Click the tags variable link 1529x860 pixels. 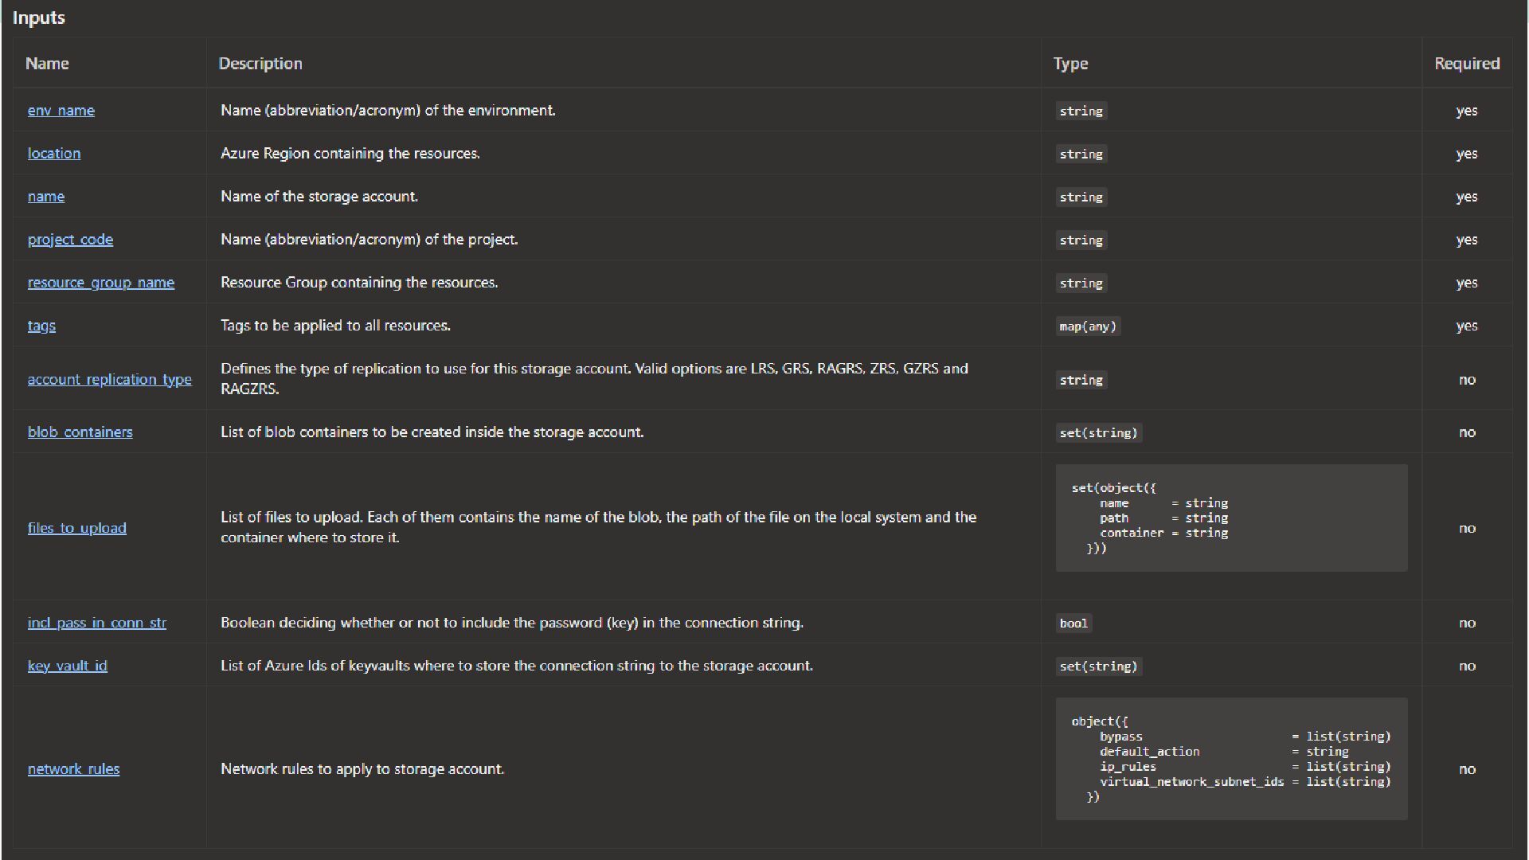[41, 326]
